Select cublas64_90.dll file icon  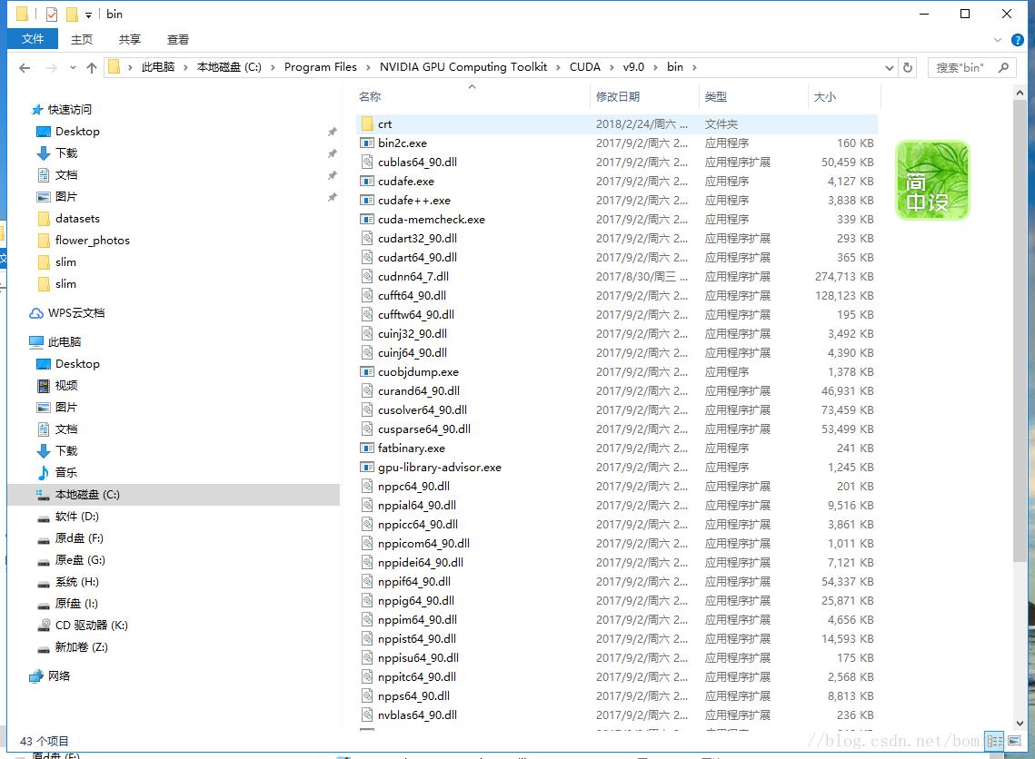[x=367, y=163]
